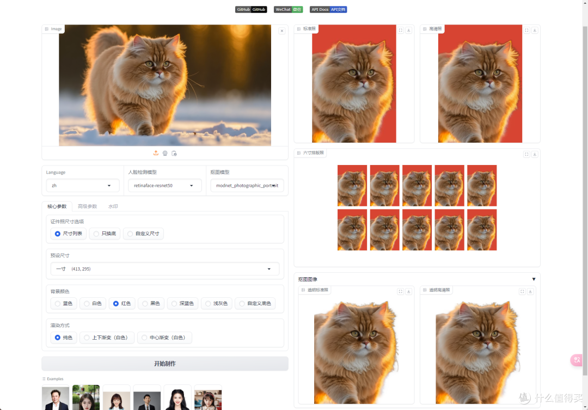Screen dimensions: 588x410
Task: Open the Language dropdown showing zh
Action: pyautogui.click(x=83, y=186)
